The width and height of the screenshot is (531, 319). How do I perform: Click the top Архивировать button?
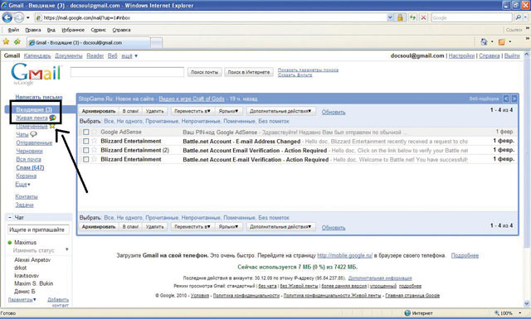[x=99, y=111]
